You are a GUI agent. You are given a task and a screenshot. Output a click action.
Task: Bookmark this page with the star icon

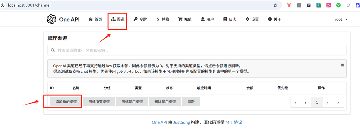pyautogui.click(x=275, y=5)
